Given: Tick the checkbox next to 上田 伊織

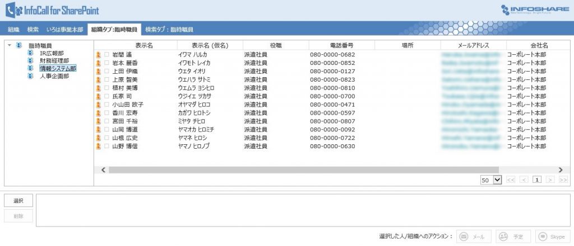Looking at the screenshot, I should [x=107, y=72].
